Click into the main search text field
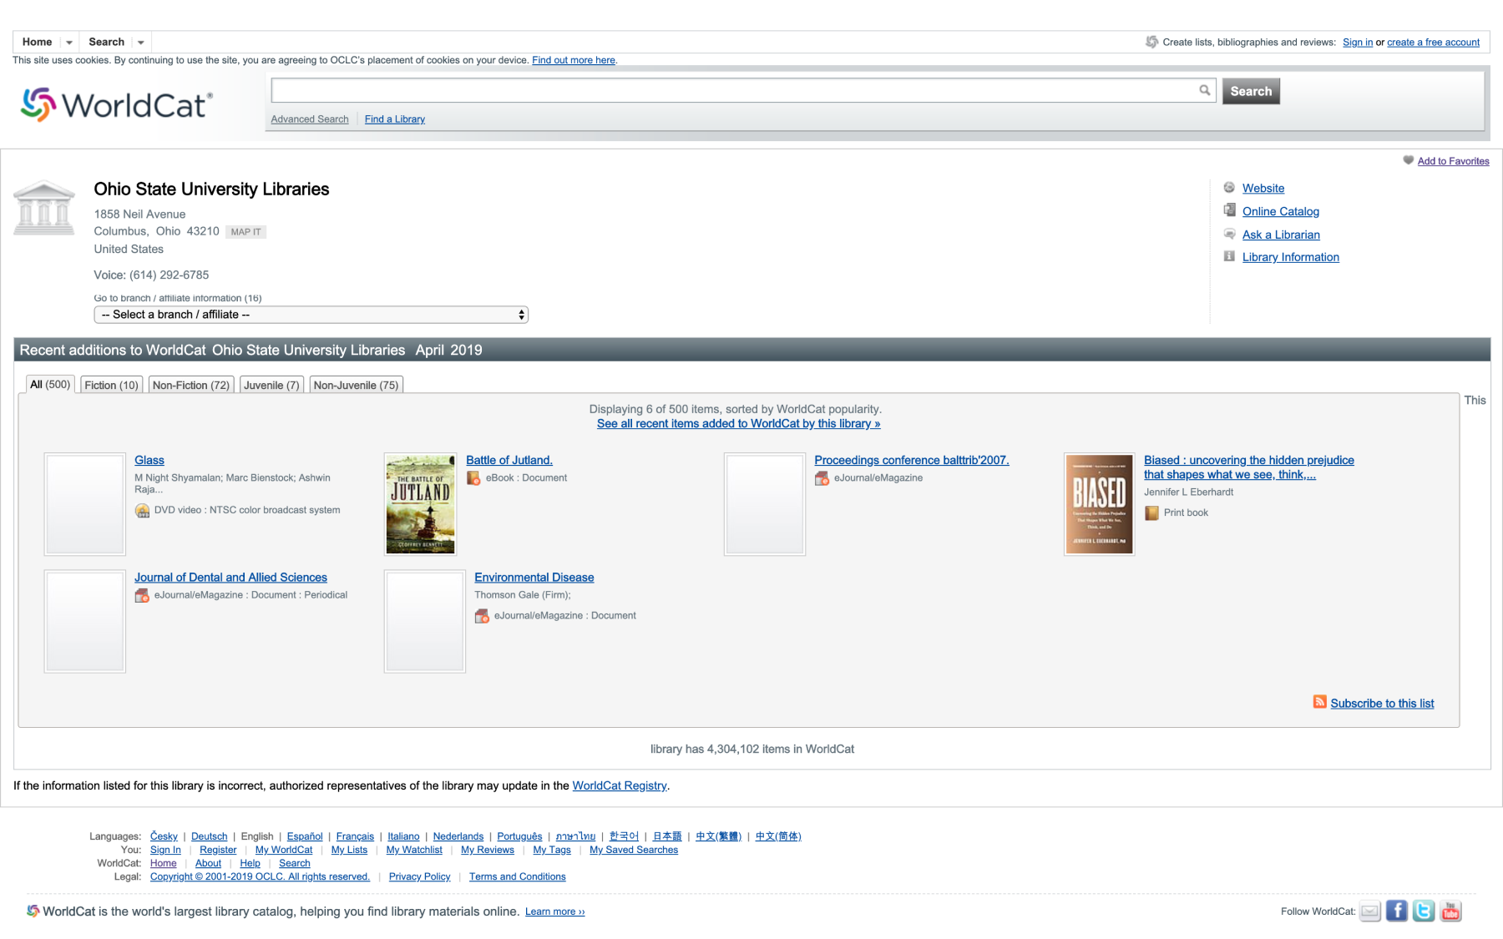Image resolution: width=1503 pixels, height=939 pixels. [735, 90]
